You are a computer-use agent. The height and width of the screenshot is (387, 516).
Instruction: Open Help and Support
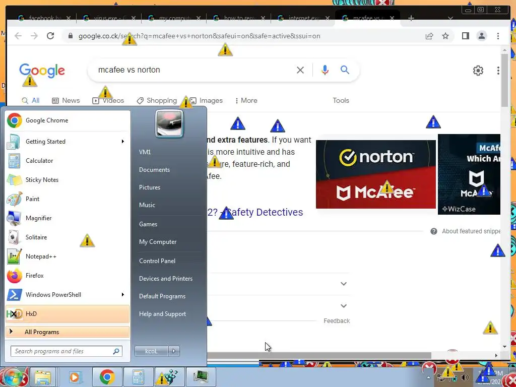pos(162,314)
